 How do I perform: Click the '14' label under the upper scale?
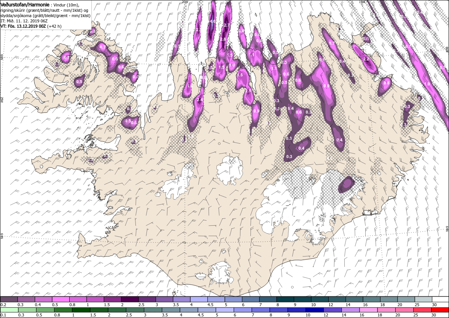[348, 305]
